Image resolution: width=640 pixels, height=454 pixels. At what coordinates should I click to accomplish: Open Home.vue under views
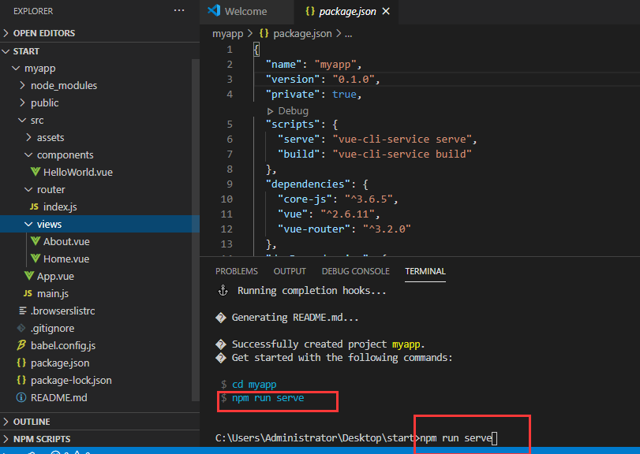click(66, 259)
